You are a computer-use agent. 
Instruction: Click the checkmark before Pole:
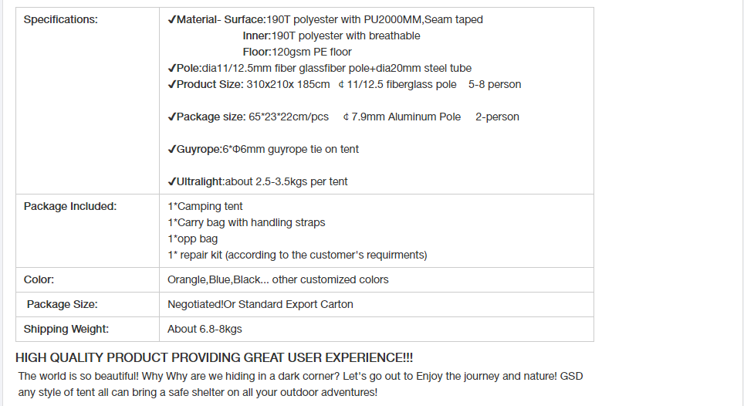[172, 68]
